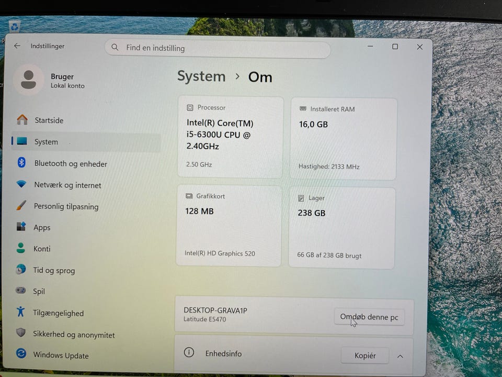Click the 2.50 GHz processor speed text
Screen dimensions: 502x377
pyautogui.click(x=199, y=164)
